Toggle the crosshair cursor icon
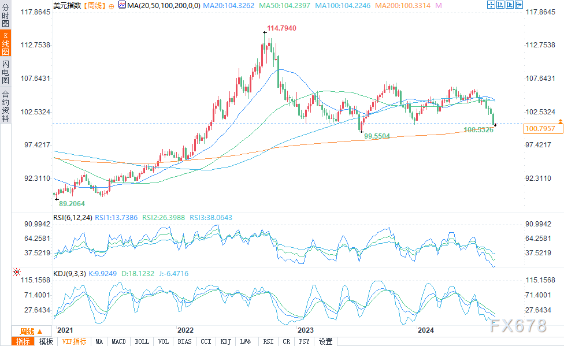 click(491, 5)
